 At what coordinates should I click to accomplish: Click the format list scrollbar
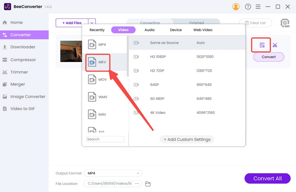(x=128, y=56)
